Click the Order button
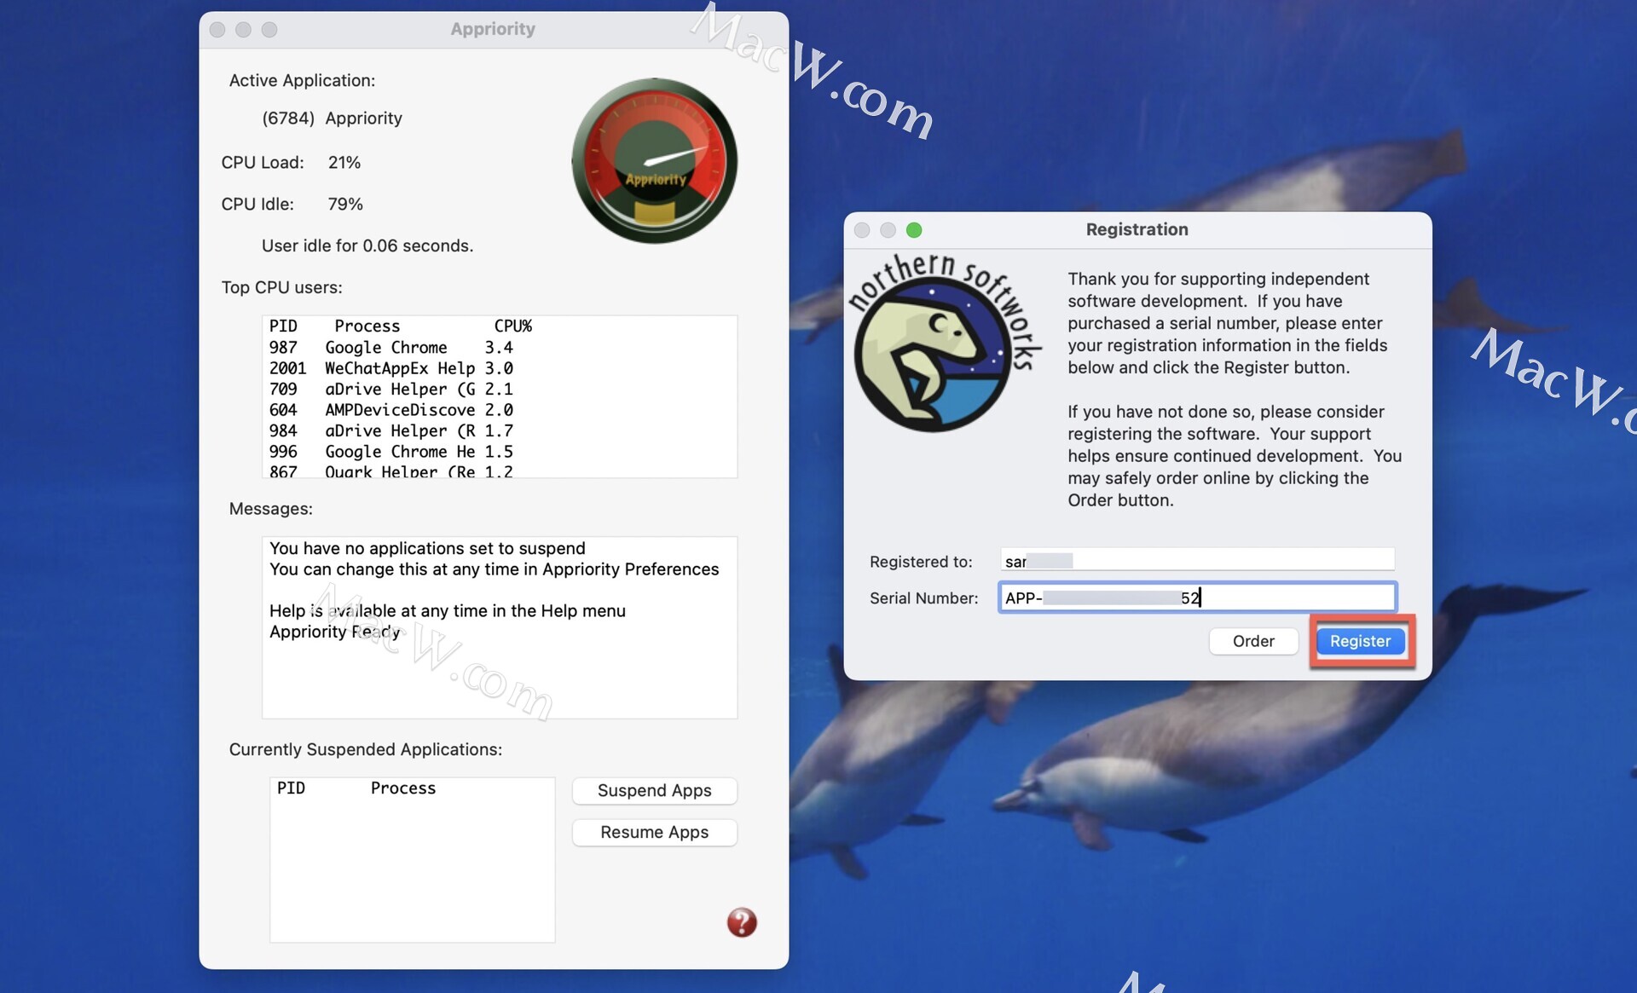Image resolution: width=1637 pixels, height=993 pixels. click(1253, 641)
